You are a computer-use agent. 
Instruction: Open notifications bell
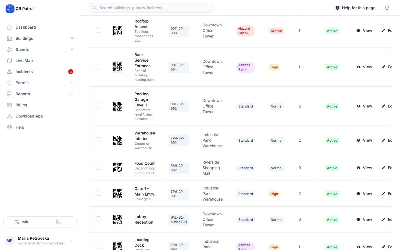tap(387, 8)
